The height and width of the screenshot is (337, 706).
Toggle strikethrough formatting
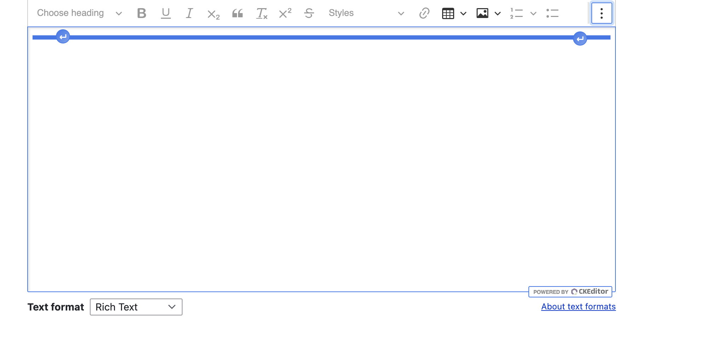pos(309,13)
